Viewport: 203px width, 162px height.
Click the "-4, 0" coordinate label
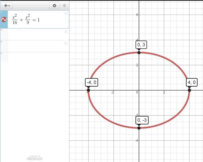92,82
